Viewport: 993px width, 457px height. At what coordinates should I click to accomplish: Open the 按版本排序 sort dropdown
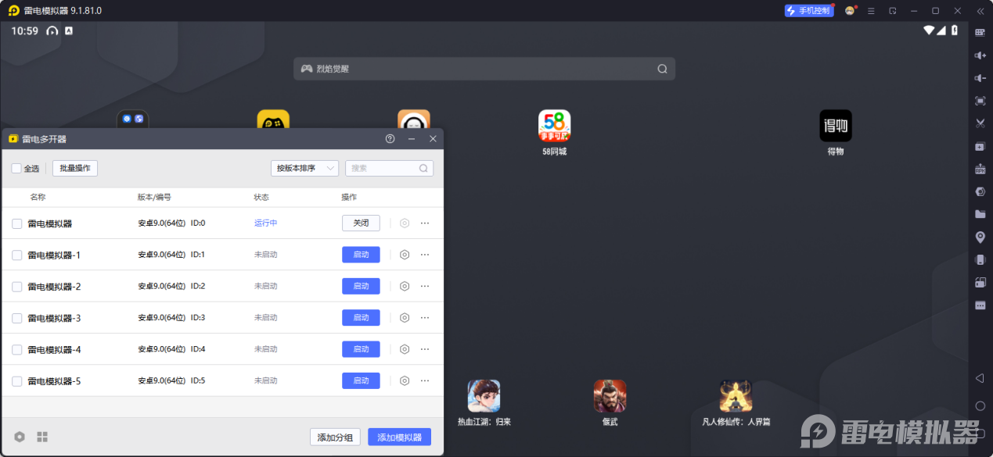304,168
